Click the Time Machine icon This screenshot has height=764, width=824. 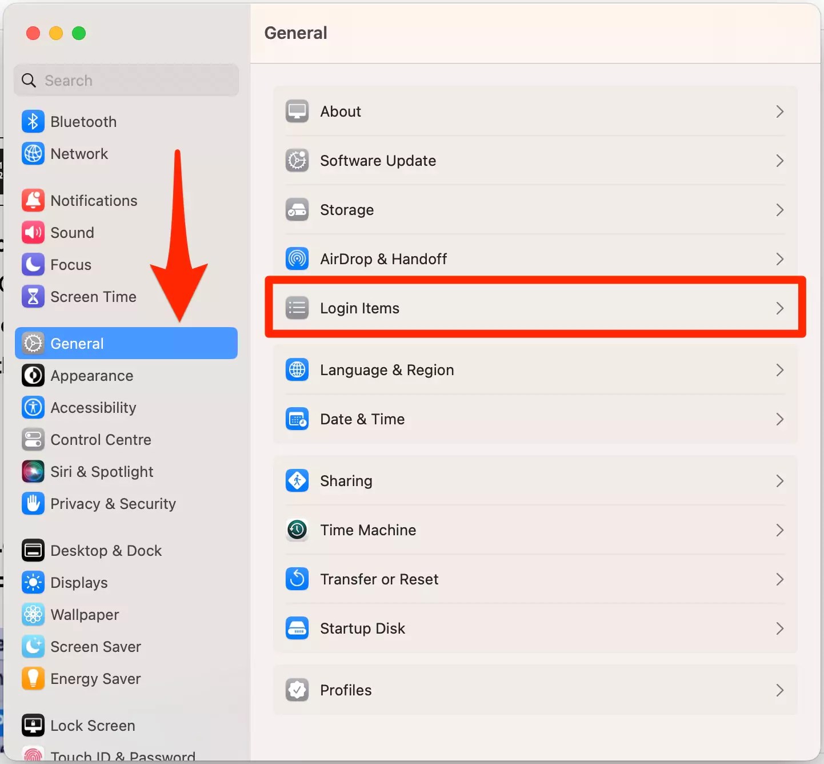[297, 530]
